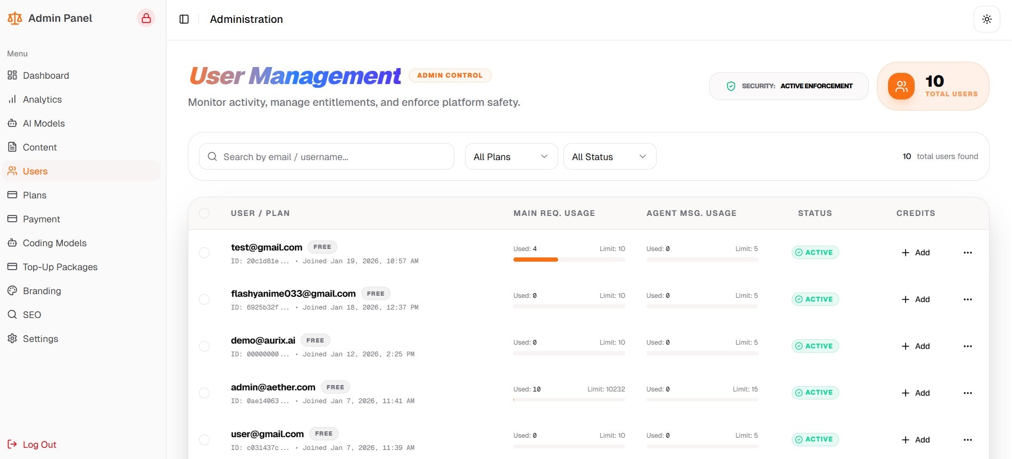Add credits for admin@aether.com
This screenshot has width=1012, height=459.
pos(916,393)
